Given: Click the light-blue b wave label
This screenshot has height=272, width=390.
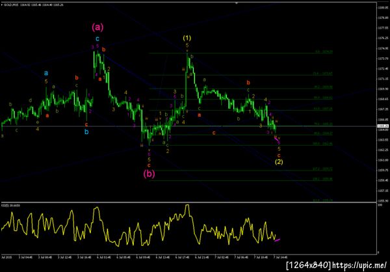Looking at the screenshot, I should coord(86,131).
